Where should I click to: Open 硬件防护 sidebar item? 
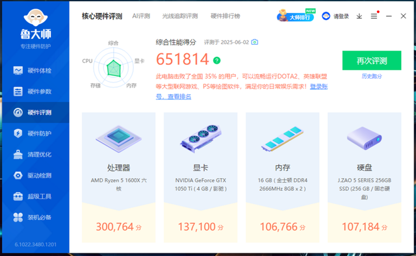click(x=36, y=133)
